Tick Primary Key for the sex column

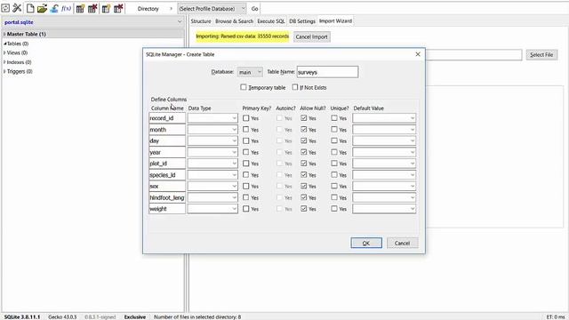(x=246, y=186)
